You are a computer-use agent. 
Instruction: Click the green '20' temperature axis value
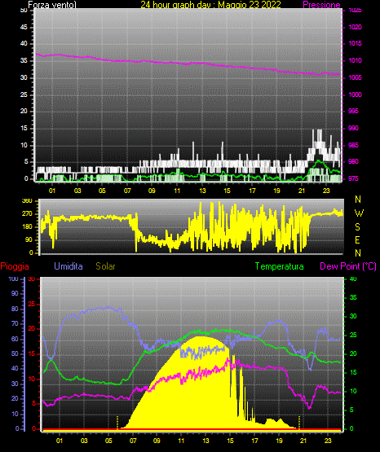353,353
